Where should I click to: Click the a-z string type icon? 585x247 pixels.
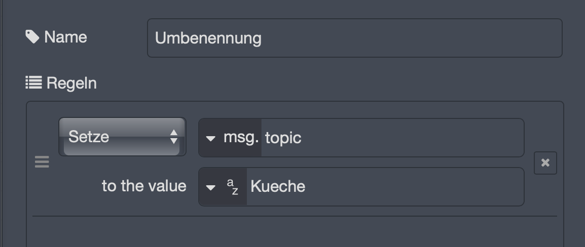233,187
